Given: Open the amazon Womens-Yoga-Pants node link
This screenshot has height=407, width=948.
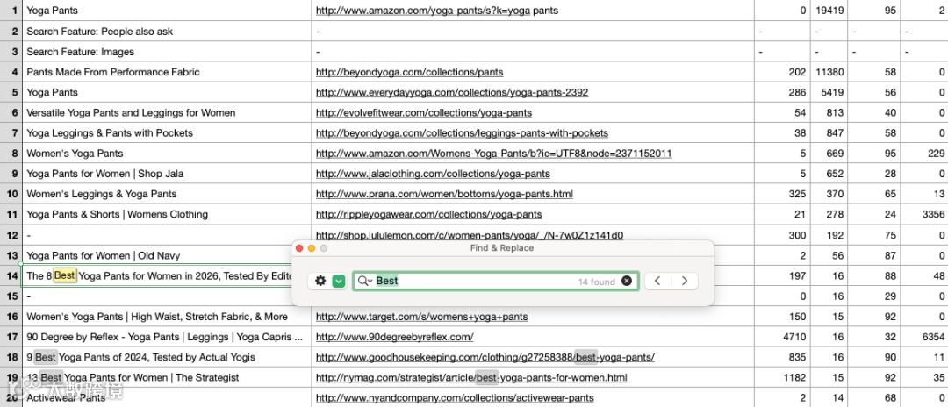Looking at the screenshot, I should click(493, 154).
